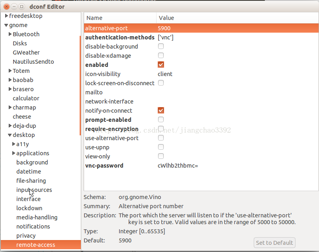This screenshot has width=319, height=252.
Task: Toggle the lock-screen-on-disconnect checkbox
Action: point(161,83)
